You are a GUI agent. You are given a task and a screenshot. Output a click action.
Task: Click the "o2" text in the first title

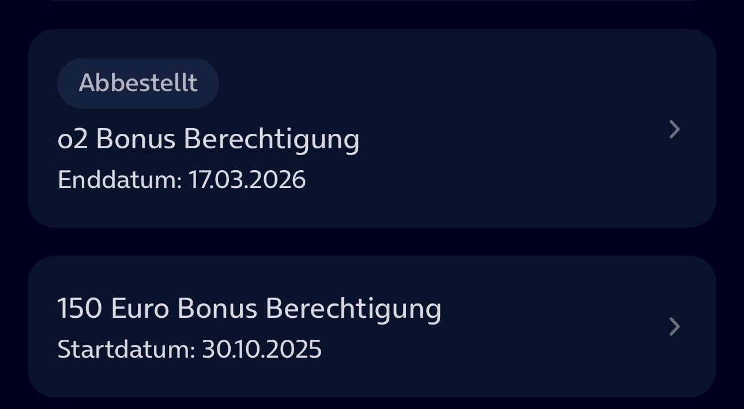[x=73, y=139]
